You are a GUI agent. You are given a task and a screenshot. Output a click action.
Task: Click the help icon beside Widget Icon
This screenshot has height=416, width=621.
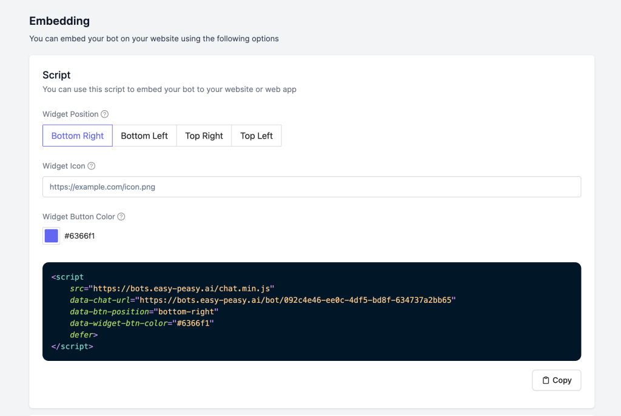(92, 166)
